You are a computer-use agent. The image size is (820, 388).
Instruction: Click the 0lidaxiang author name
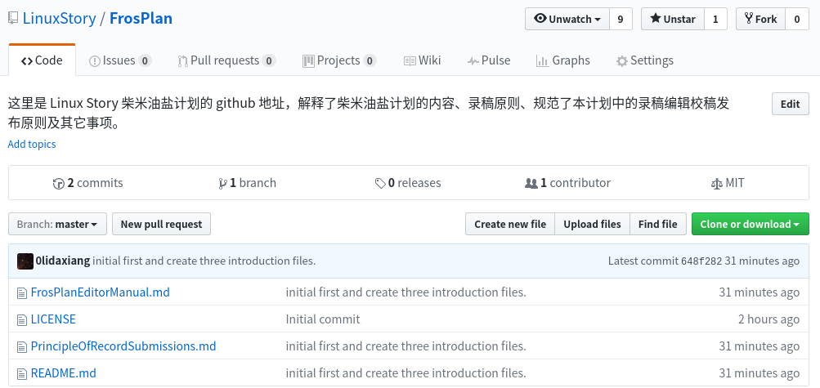coord(63,261)
